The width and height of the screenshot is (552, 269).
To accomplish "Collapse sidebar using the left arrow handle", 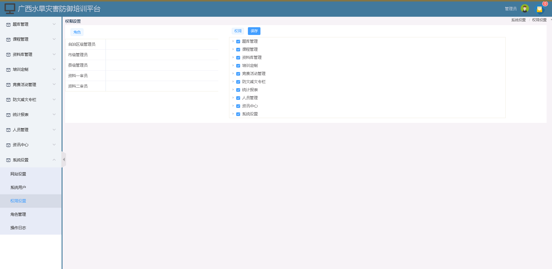I will [x=64, y=160].
